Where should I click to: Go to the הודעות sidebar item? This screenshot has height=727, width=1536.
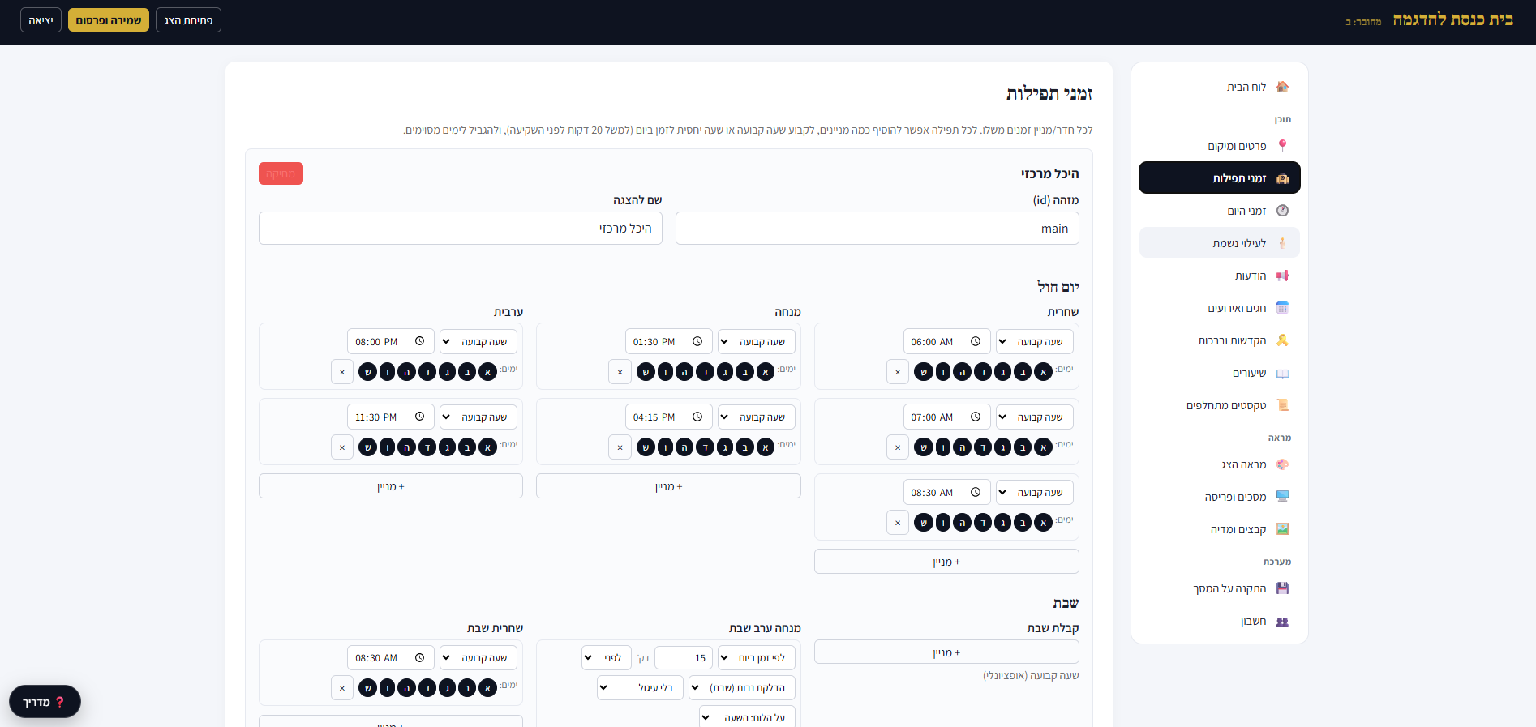point(1220,276)
